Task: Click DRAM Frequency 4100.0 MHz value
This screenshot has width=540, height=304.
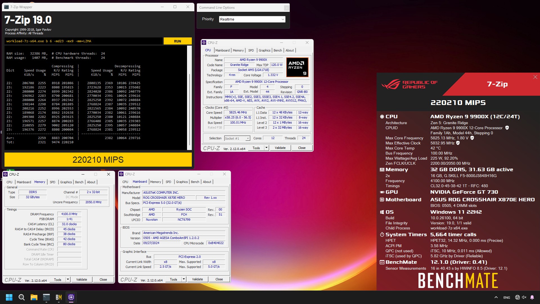Action: [69, 214]
